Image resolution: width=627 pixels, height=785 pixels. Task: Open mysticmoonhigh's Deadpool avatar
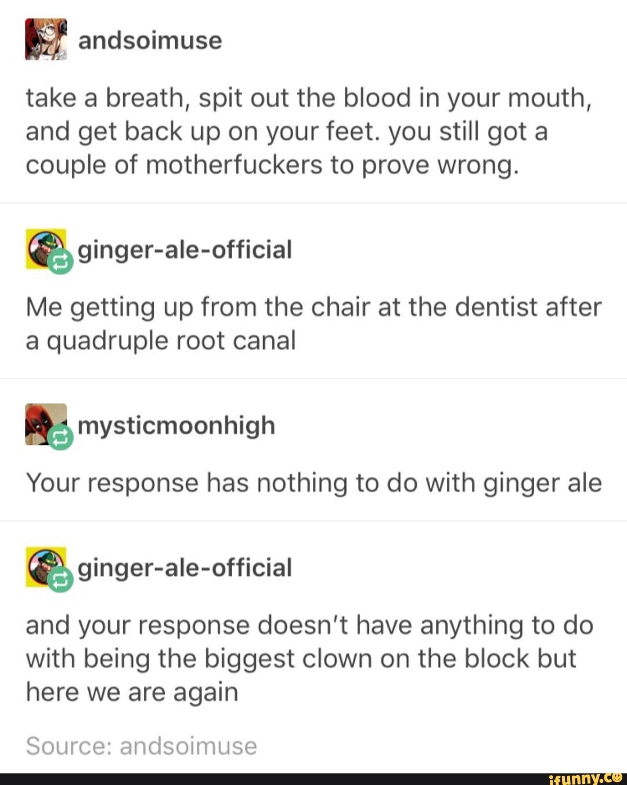pyautogui.click(x=45, y=424)
